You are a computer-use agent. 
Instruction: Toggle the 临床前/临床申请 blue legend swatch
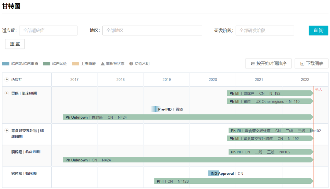coord(6,64)
